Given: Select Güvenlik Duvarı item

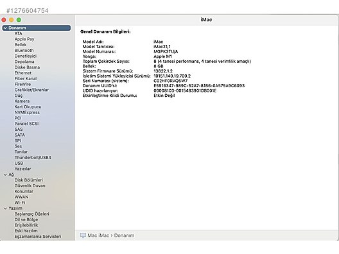Looking at the screenshot, I should pos(30,186).
